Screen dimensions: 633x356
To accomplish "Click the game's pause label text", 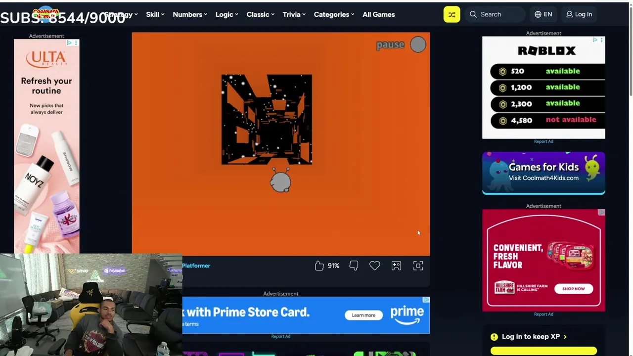I will click(390, 45).
